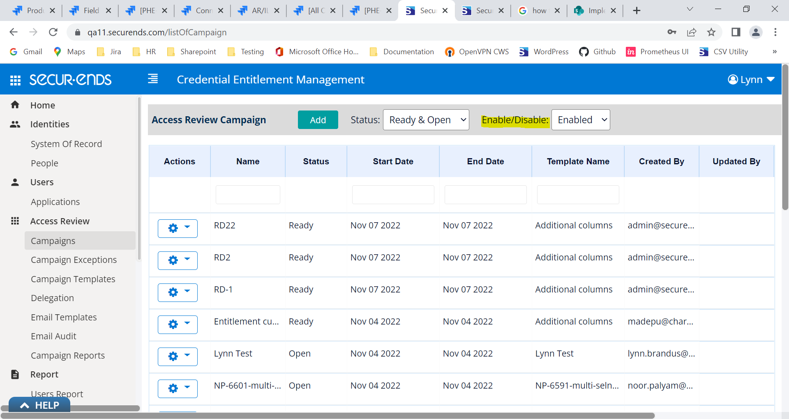The height and width of the screenshot is (419, 789).
Task: Click the Lynn profile avatar icon
Action: [x=733, y=79]
